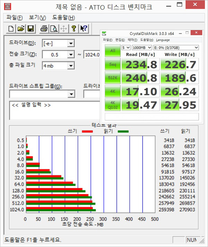
Task: Click read result 230111 for 128.0 row
Action: [x=187, y=191]
